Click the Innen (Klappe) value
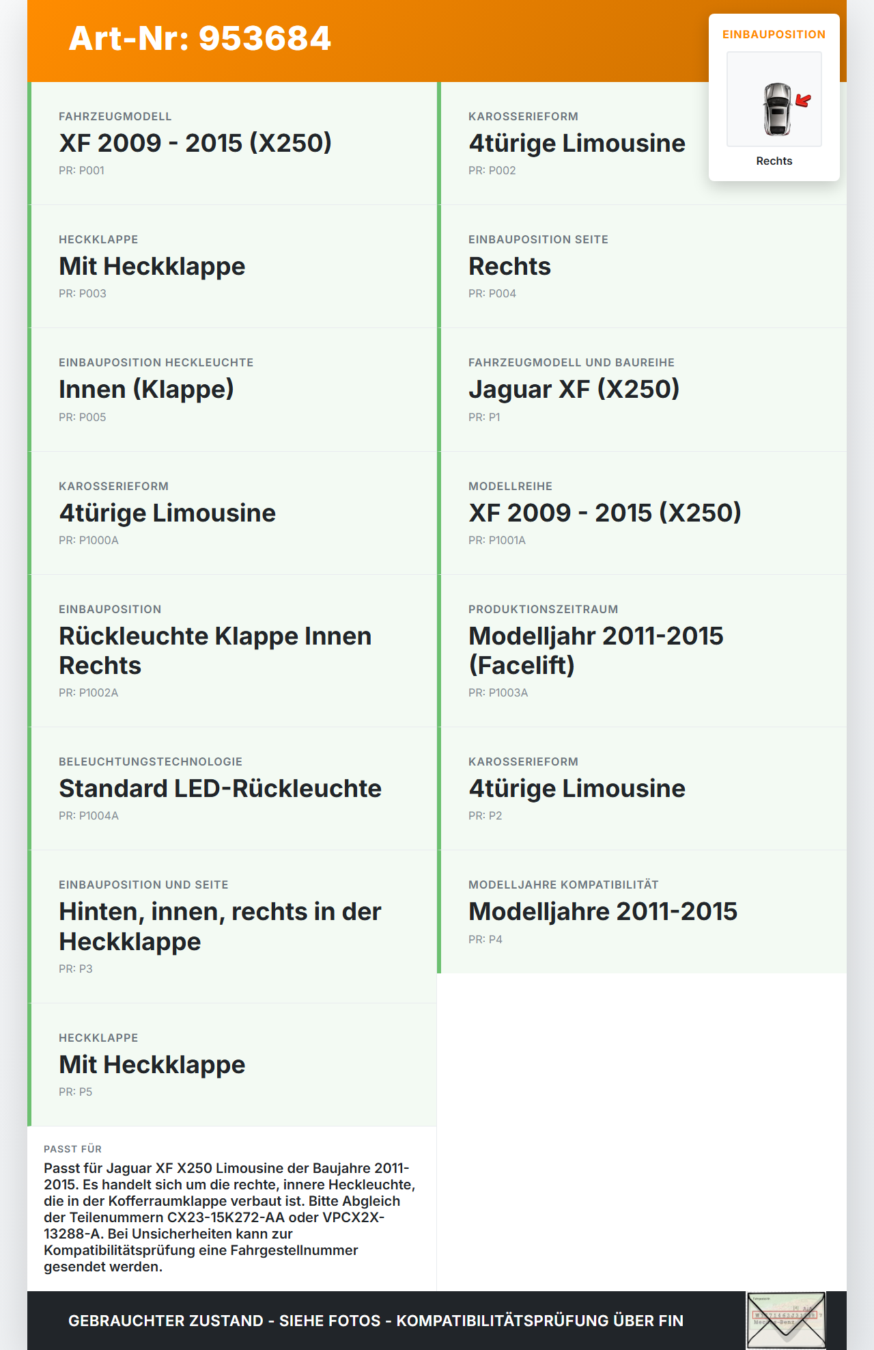This screenshot has width=874, height=1350. click(x=146, y=390)
